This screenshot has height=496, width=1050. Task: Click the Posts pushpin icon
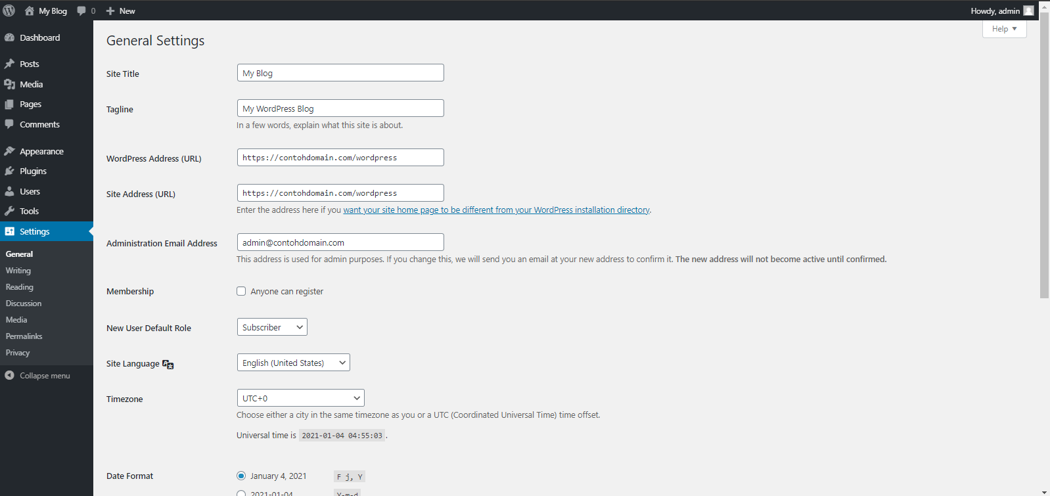point(9,64)
